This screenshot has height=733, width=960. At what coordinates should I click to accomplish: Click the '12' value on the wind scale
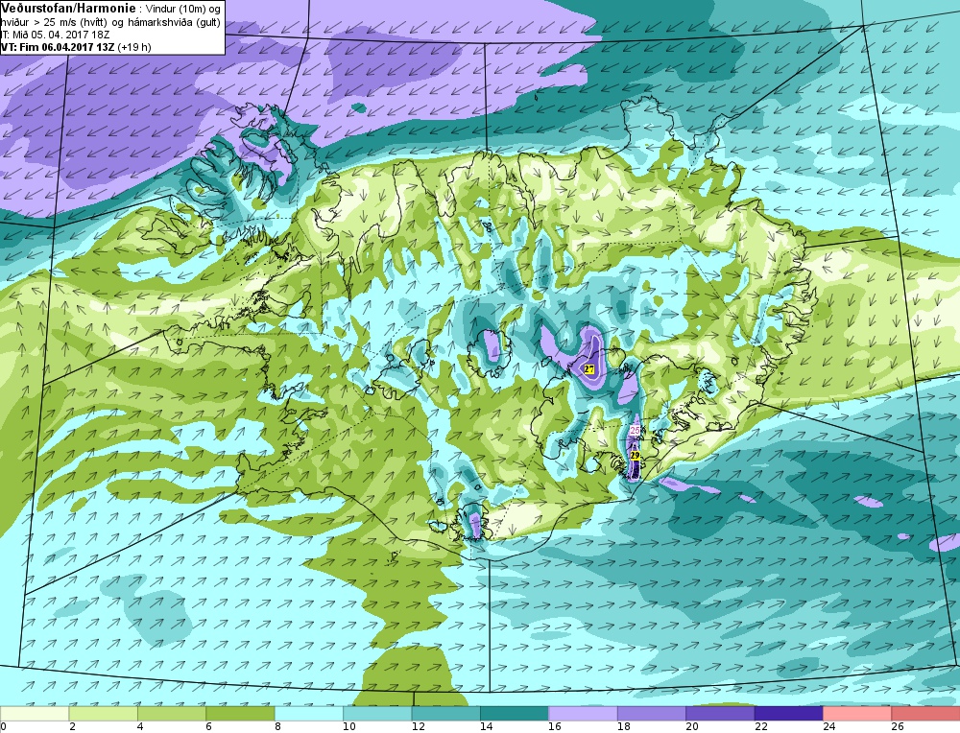click(417, 727)
